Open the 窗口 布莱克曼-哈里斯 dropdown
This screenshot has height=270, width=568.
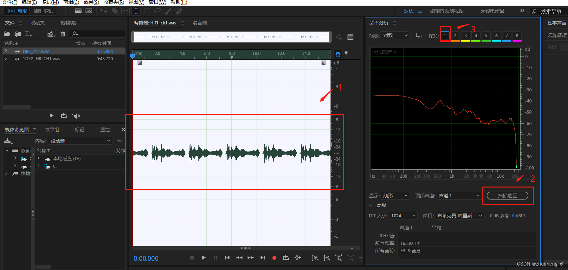click(459, 216)
